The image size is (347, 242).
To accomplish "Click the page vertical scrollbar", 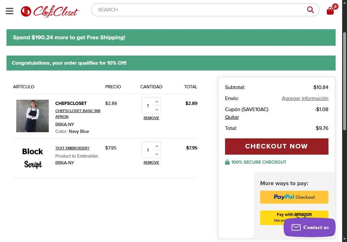I will tap(344, 81).
